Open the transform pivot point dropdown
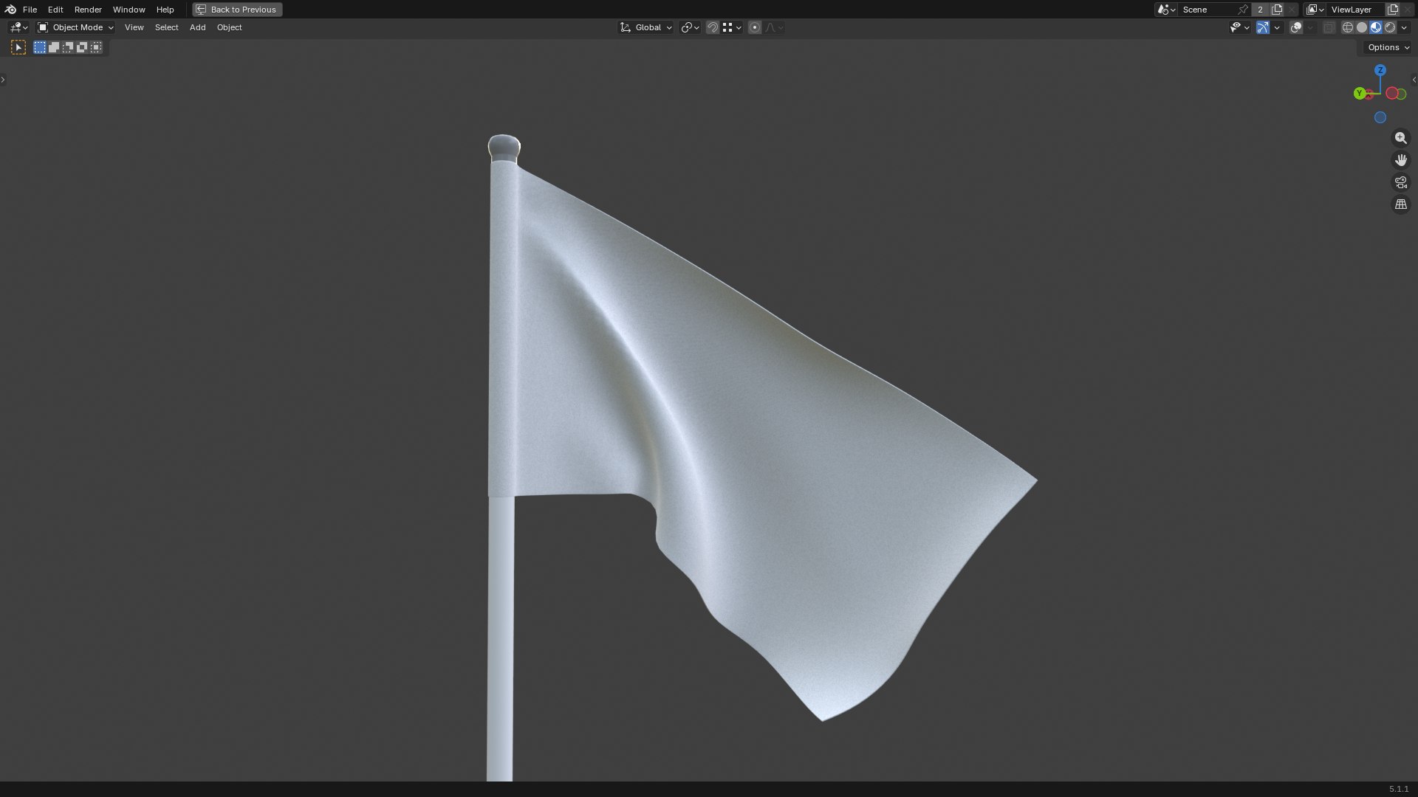Screen dimensions: 1418x797 tap(690, 27)
